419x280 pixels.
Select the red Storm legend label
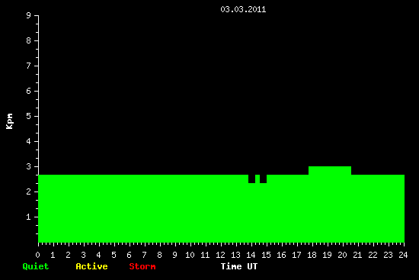(x=142, y=266)
